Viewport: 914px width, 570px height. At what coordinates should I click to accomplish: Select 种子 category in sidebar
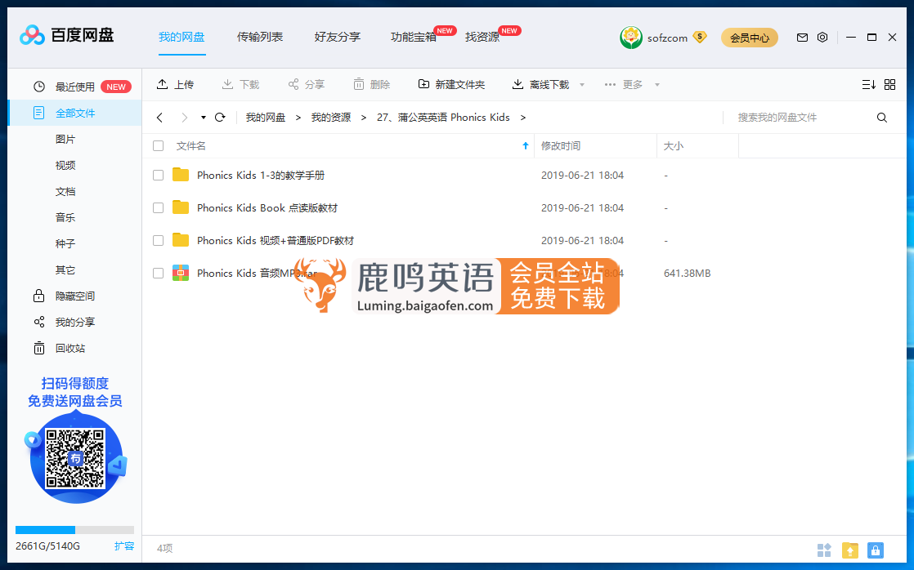(65, 243)
